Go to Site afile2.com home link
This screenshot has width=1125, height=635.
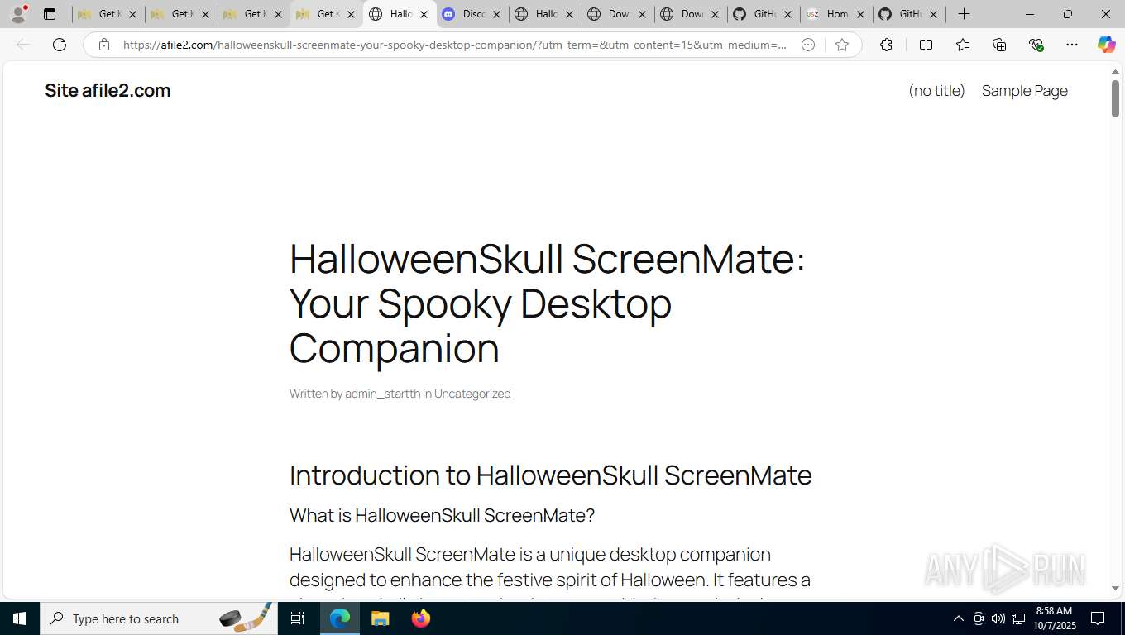pos(108,91)
